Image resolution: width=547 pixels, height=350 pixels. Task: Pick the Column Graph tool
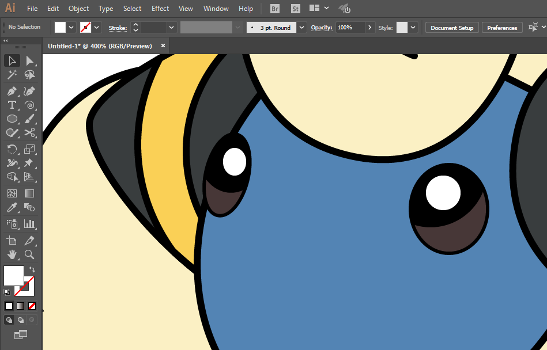(29, 224)
